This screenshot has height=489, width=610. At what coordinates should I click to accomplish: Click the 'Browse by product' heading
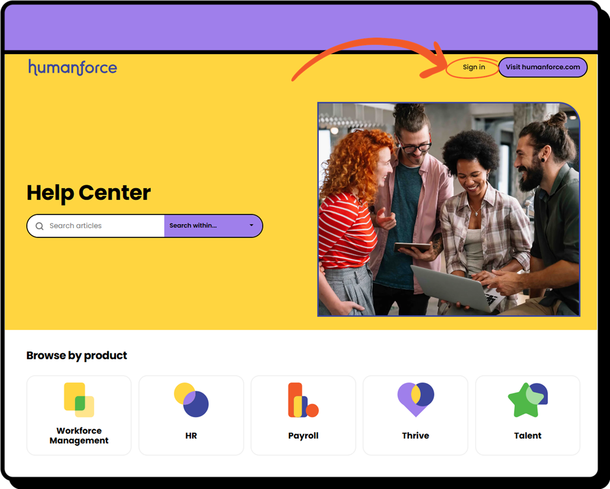point(77,356)
